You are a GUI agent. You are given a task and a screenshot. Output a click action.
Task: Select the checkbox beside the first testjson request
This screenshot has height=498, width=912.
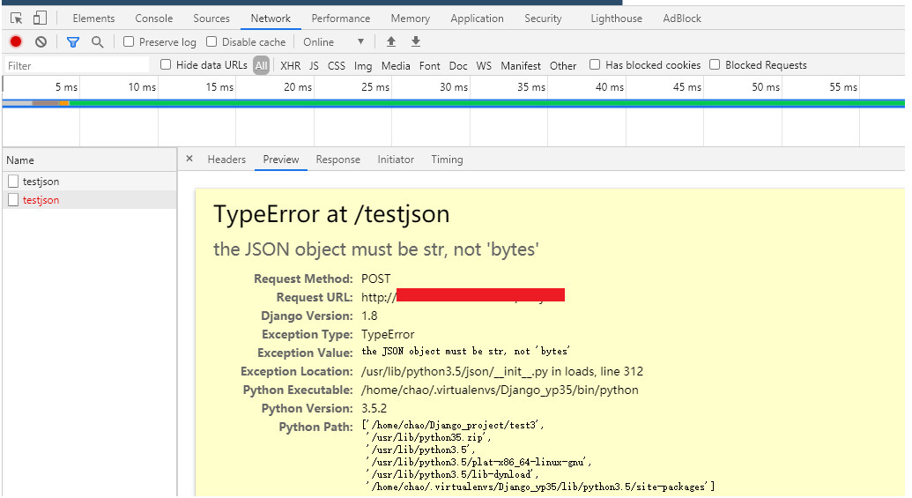point(13,182)
